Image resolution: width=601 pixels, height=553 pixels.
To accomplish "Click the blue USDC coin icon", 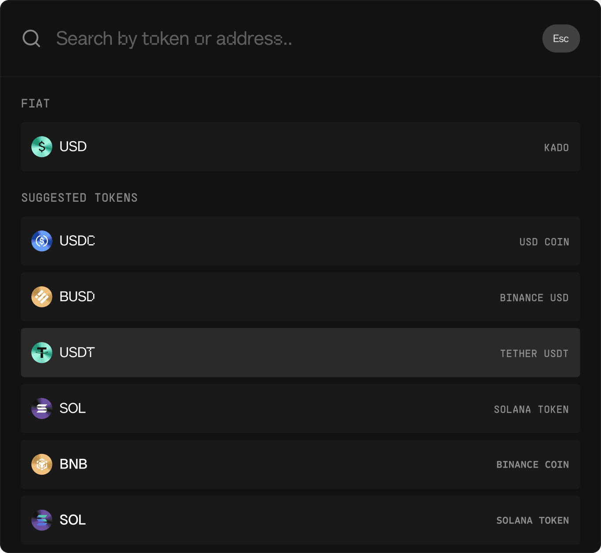I will coord(42,241).
